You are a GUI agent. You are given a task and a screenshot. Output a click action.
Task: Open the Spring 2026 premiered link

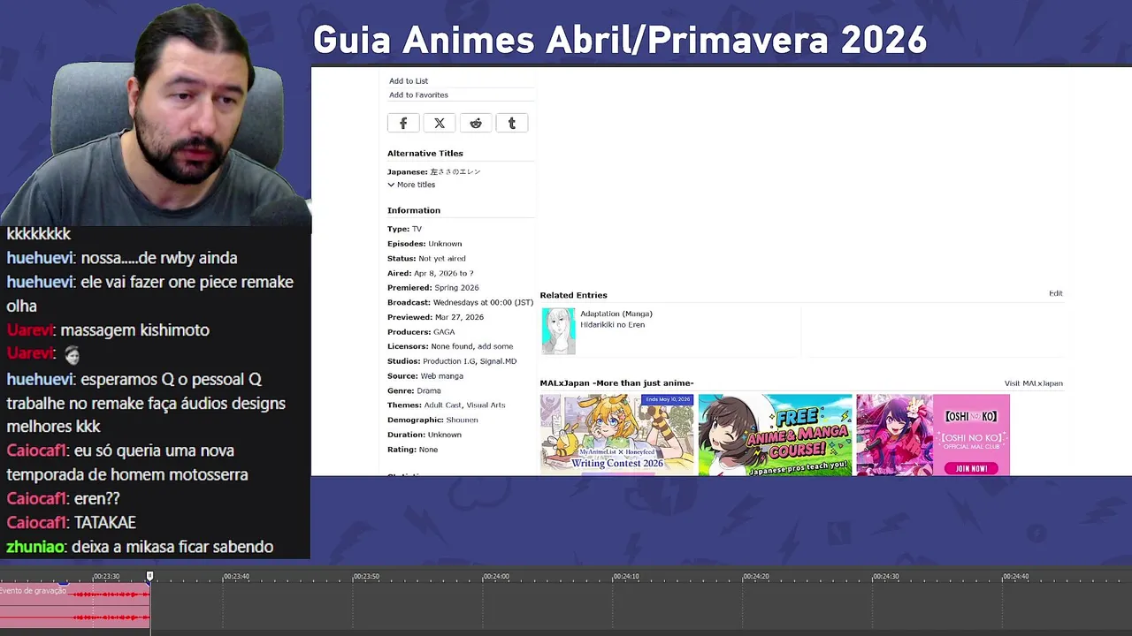[x=456, y=288]
